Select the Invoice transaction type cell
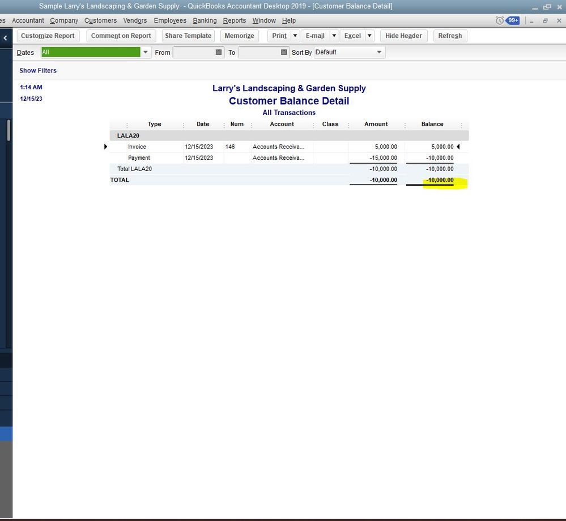The width and height of the screenshot is (566, 521). (137, 147)
